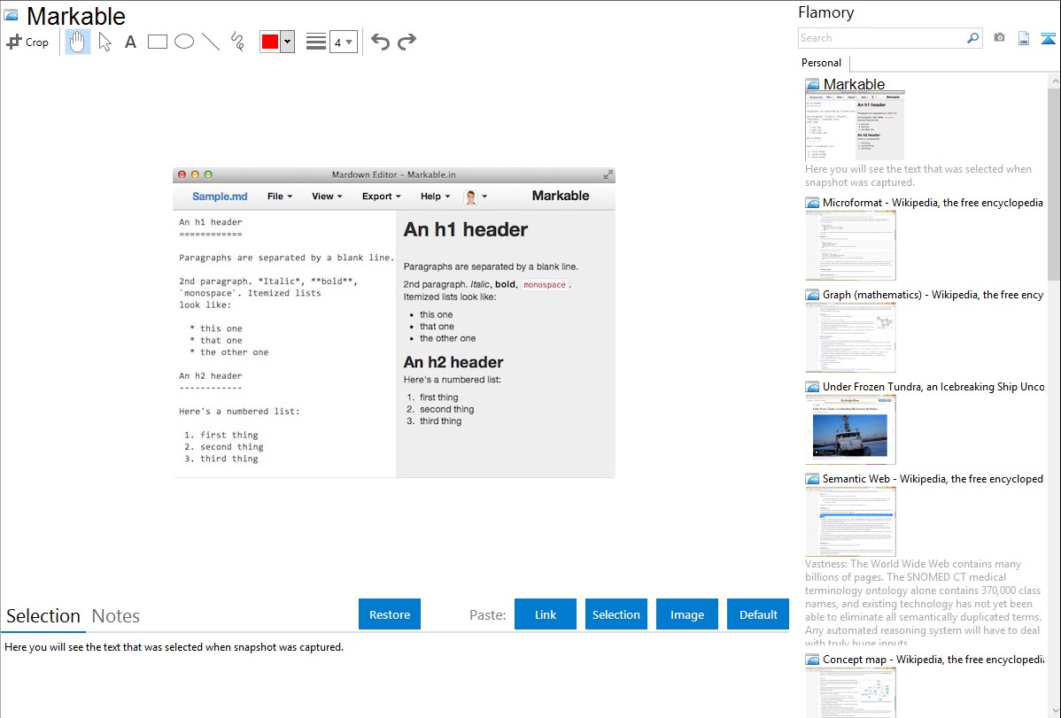The height and width of the screenshot is (718, 1061).
Task: Click the Default paste button
Action: pos(758,614)
